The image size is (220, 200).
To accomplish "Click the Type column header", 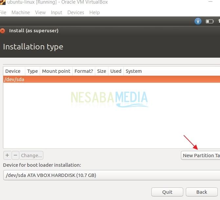I will click(33, 71).
